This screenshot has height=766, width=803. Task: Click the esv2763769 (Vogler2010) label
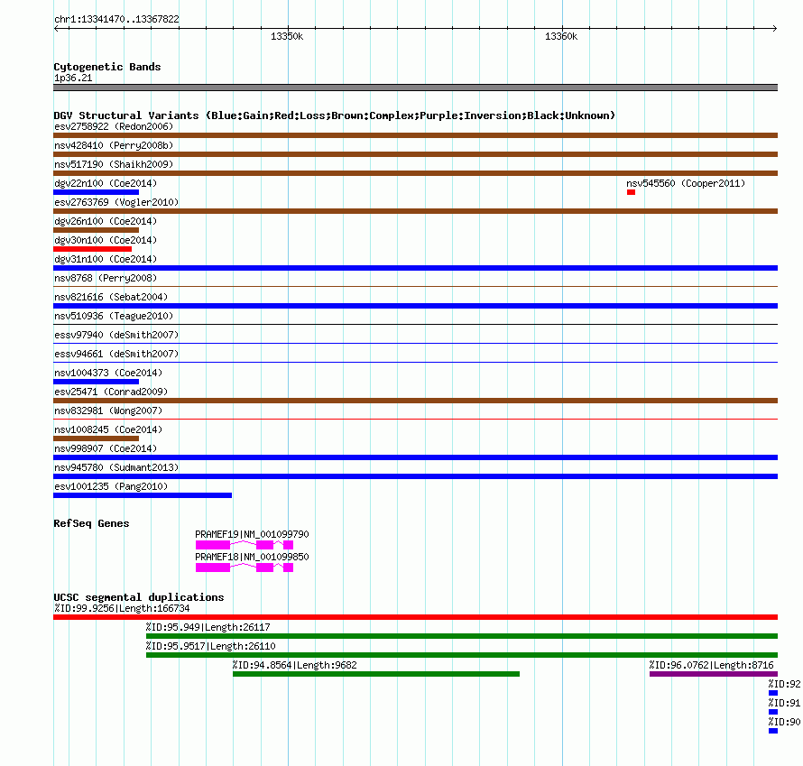coord(116,202)
